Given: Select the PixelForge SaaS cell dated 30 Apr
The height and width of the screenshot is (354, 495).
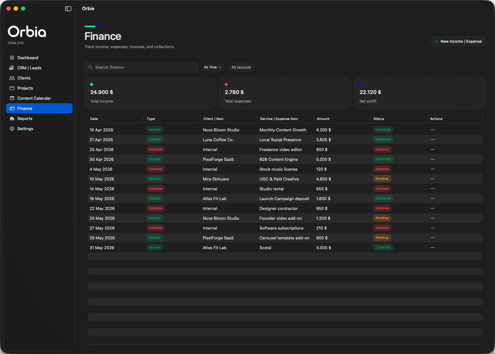Looking at the screenshot, I should (218, 159).
